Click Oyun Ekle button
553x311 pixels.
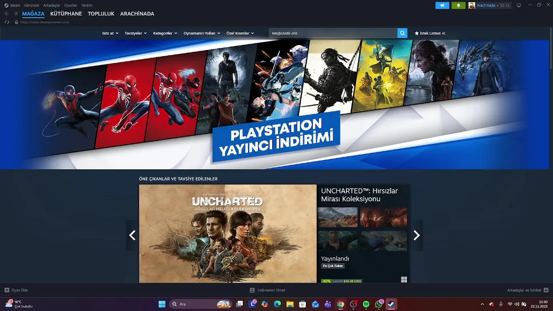[x=16, y=290]
